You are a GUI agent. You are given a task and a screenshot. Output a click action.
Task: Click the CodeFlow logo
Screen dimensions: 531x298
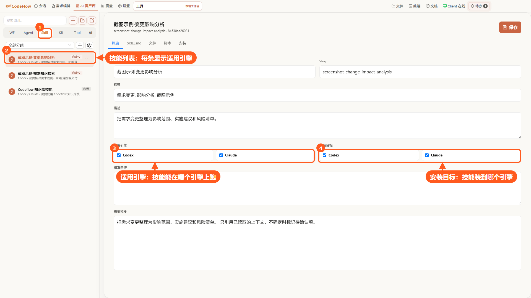click(x=18, y=6)
